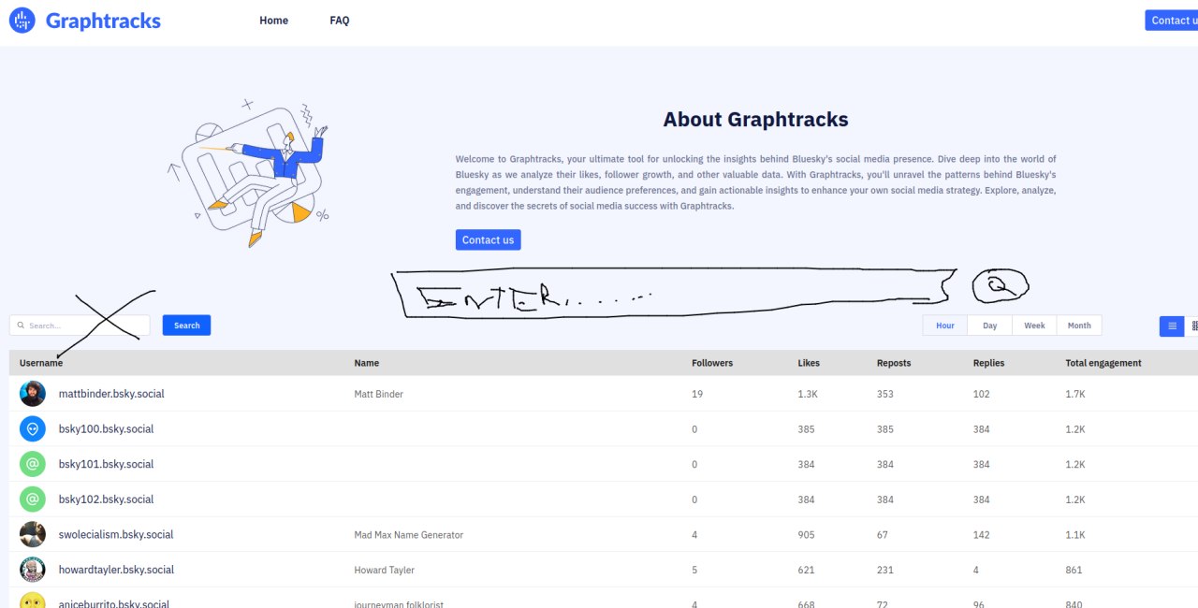Select the Month time range

coord(1079,326)
